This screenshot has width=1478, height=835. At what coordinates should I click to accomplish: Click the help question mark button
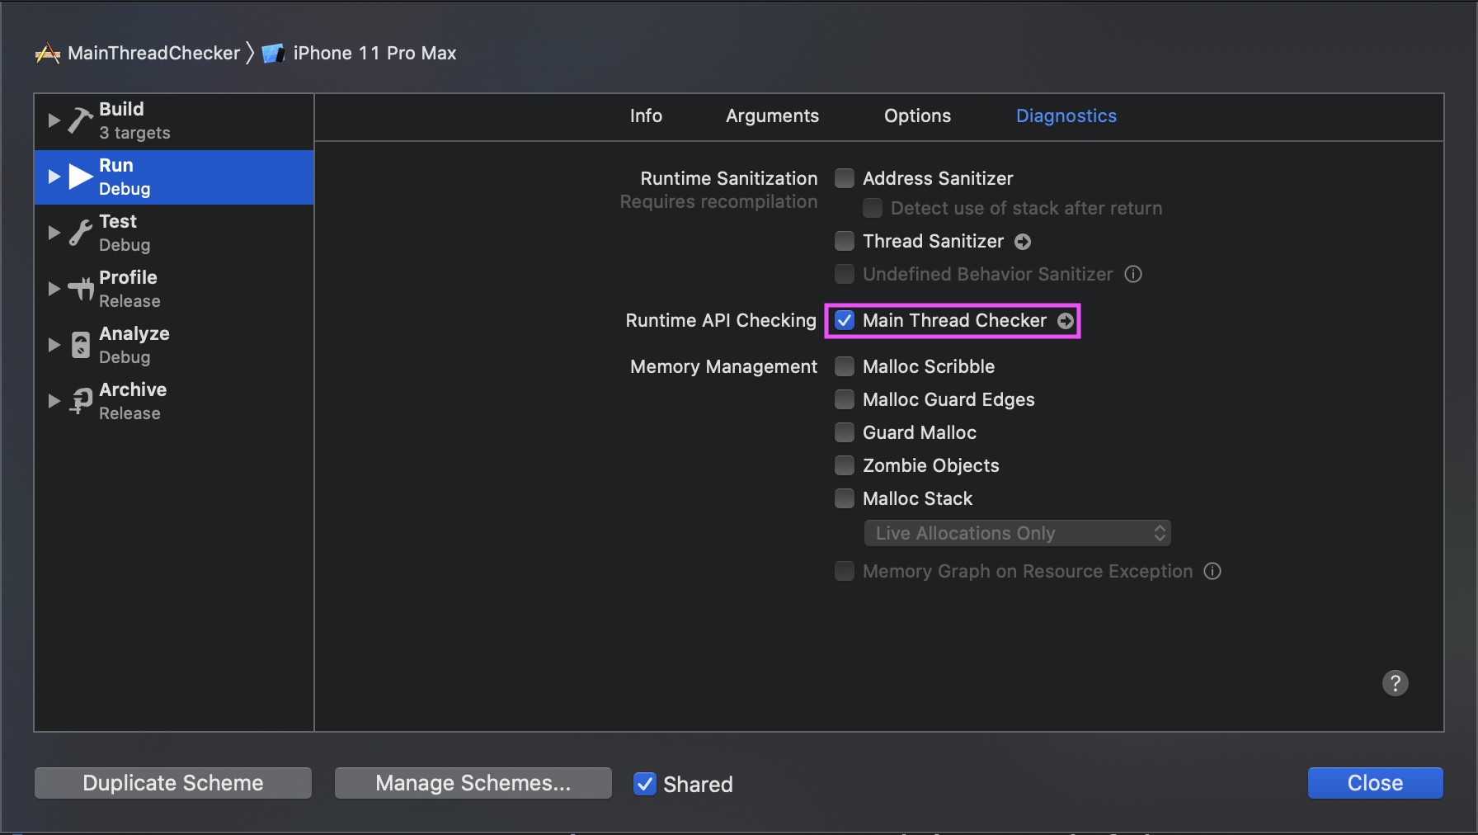1396,683
